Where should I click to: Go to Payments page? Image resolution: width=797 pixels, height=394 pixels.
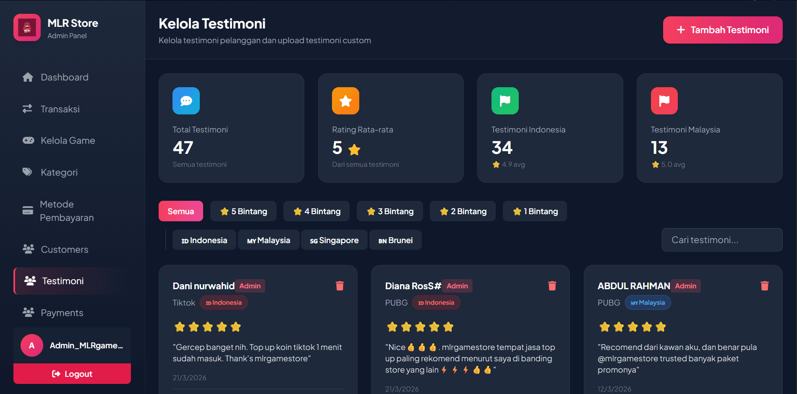(x=72, y=313)
